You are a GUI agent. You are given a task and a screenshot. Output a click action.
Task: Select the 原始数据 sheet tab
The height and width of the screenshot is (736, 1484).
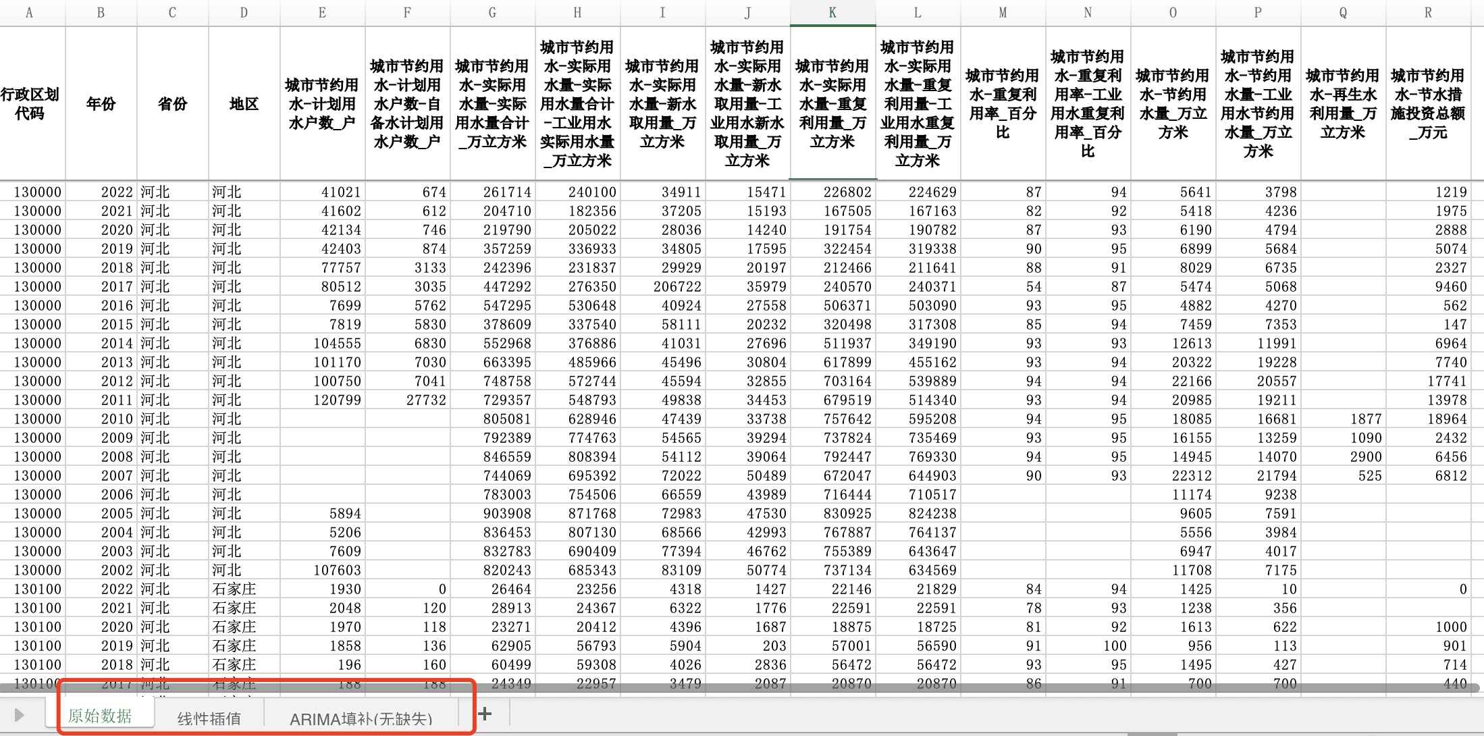(100, 716)
